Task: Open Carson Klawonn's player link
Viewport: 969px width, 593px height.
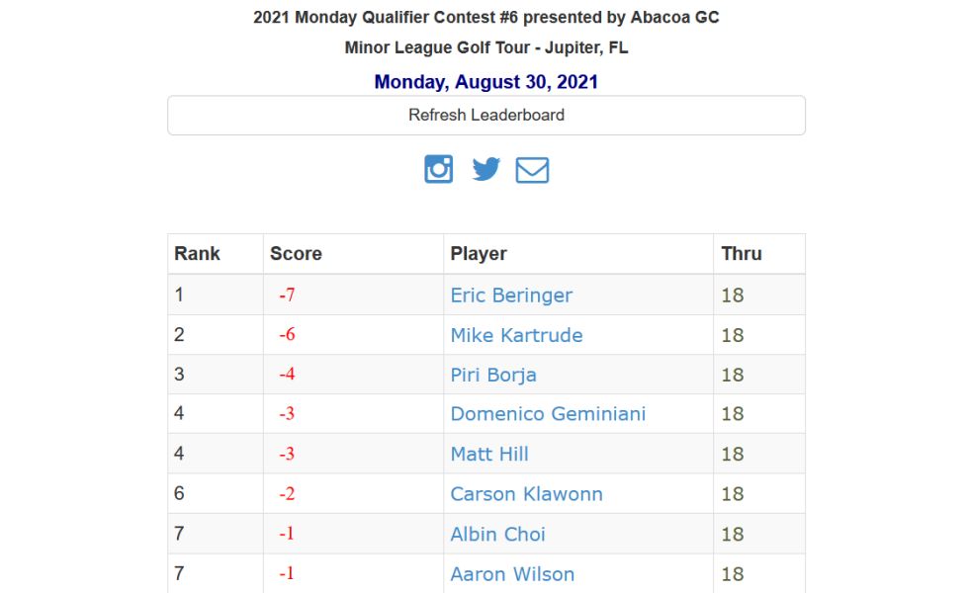Action: (x=526, y=494)
